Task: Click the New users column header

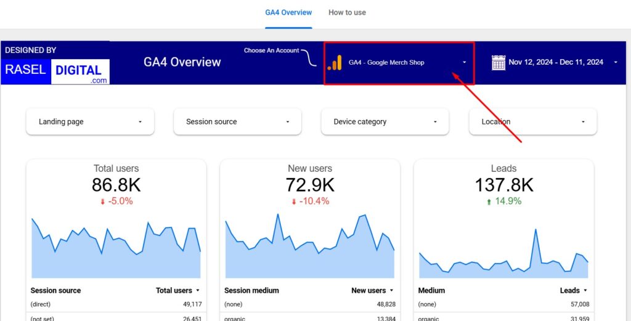Action: coord(368,290)
